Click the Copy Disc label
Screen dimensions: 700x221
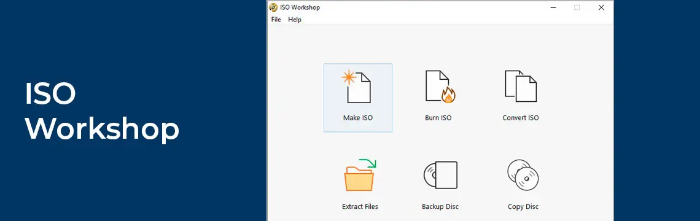coord(523,207)
